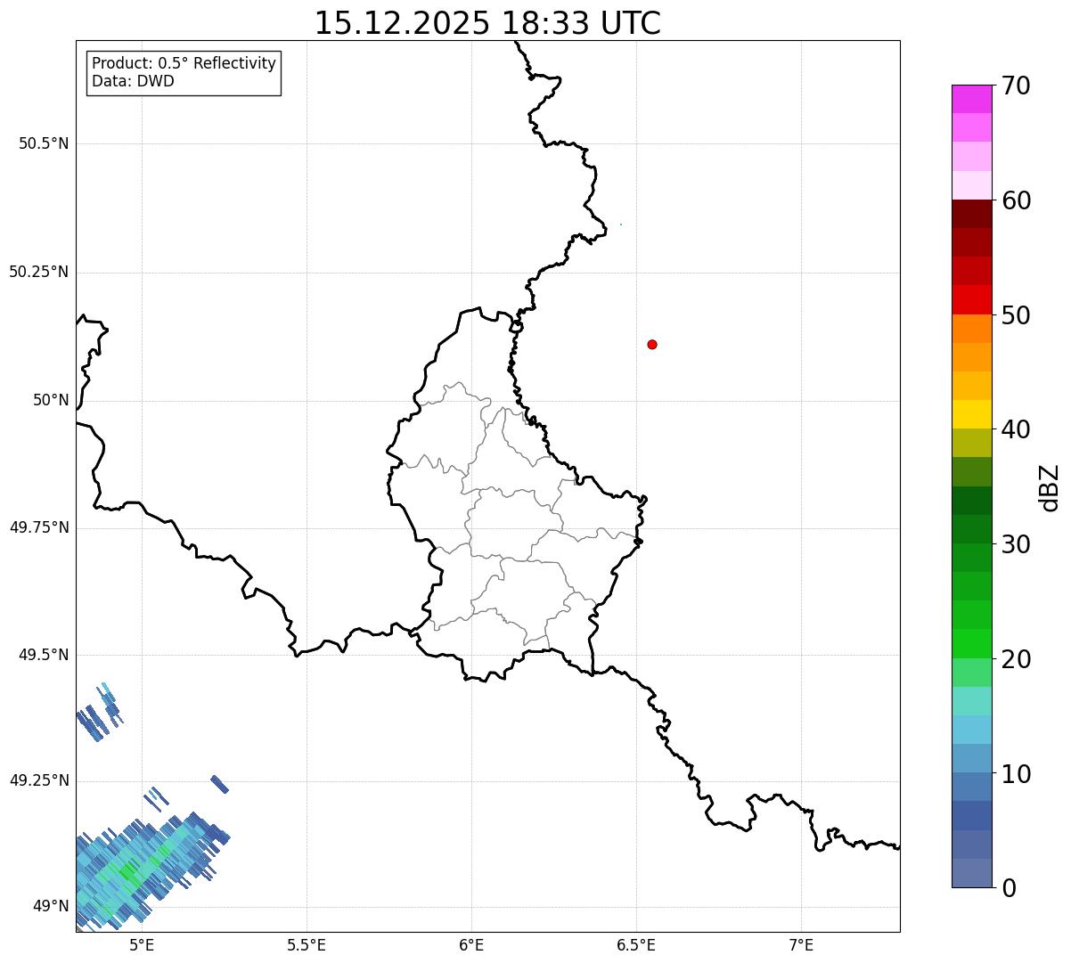Click the 6°E longitude label
This screenshot has height=963, width=1071.
pos(471,944)
